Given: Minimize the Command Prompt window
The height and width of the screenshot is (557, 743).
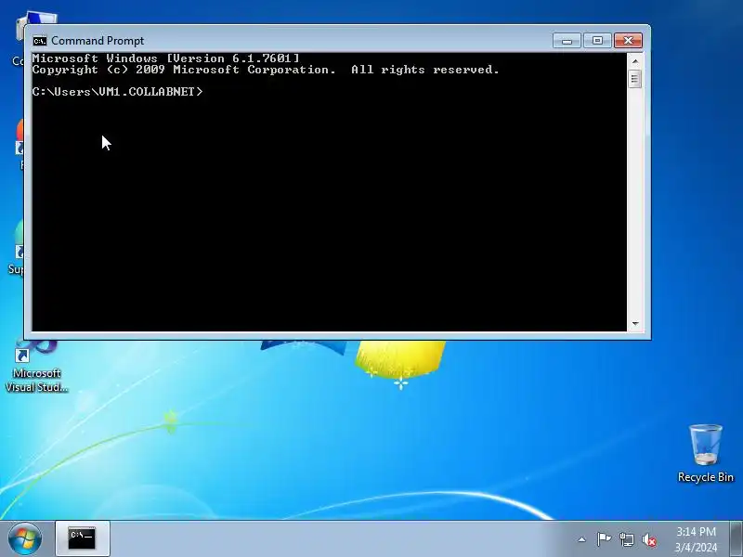Looking at the screenshot, I should [x=567, y=41].
